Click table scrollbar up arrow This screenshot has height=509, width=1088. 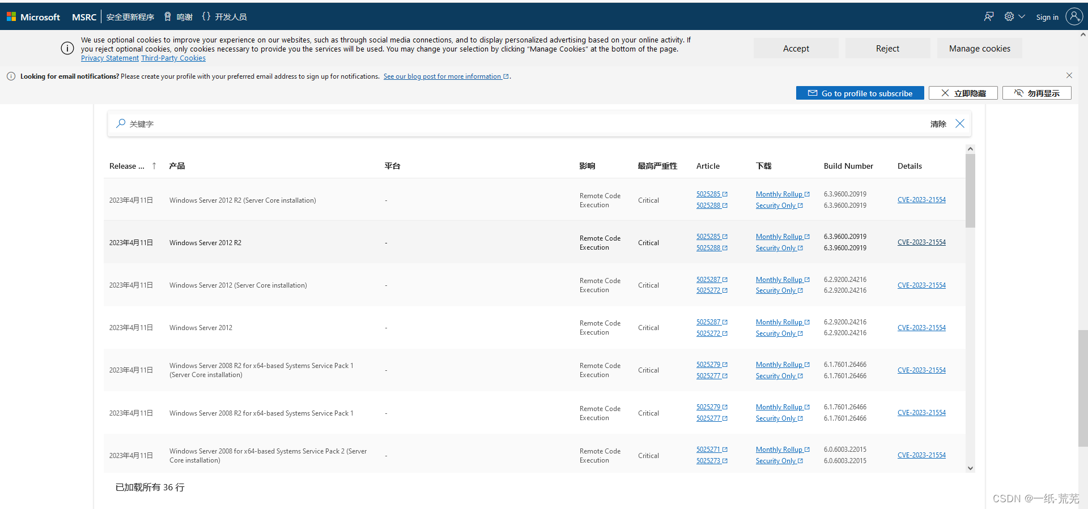[x=970, y=149]
